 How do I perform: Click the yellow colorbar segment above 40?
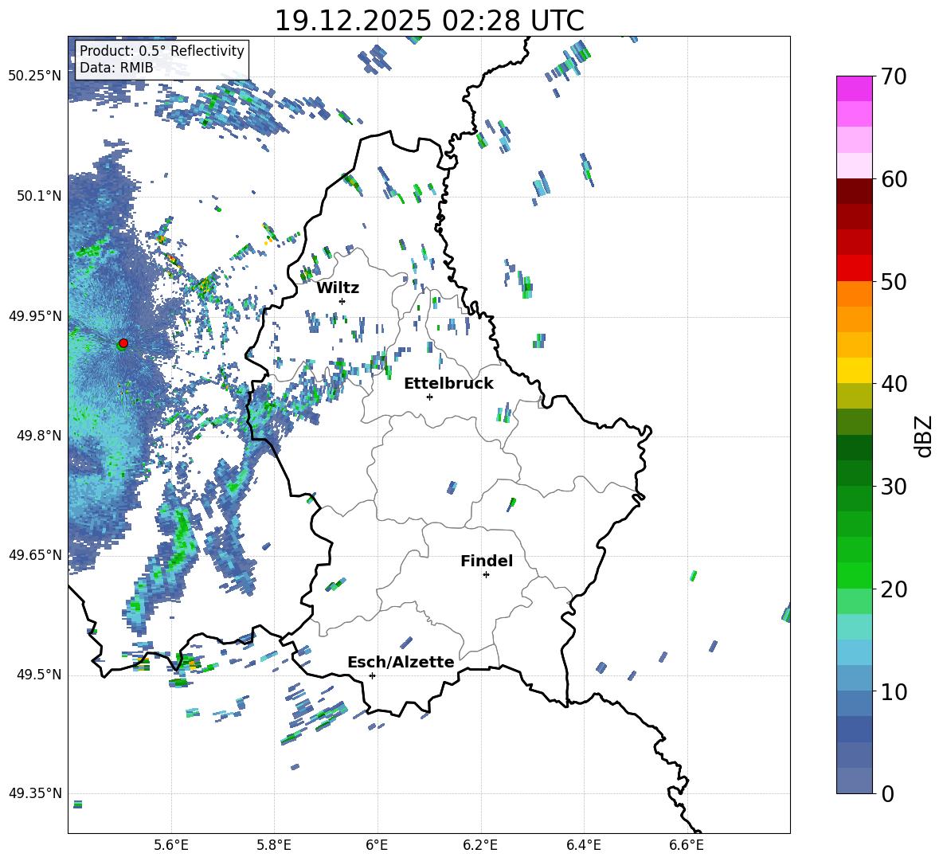click(855, 370)
